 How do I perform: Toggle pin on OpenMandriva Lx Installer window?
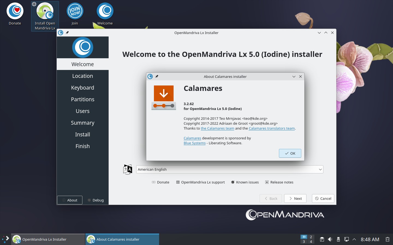click(67, 33)
